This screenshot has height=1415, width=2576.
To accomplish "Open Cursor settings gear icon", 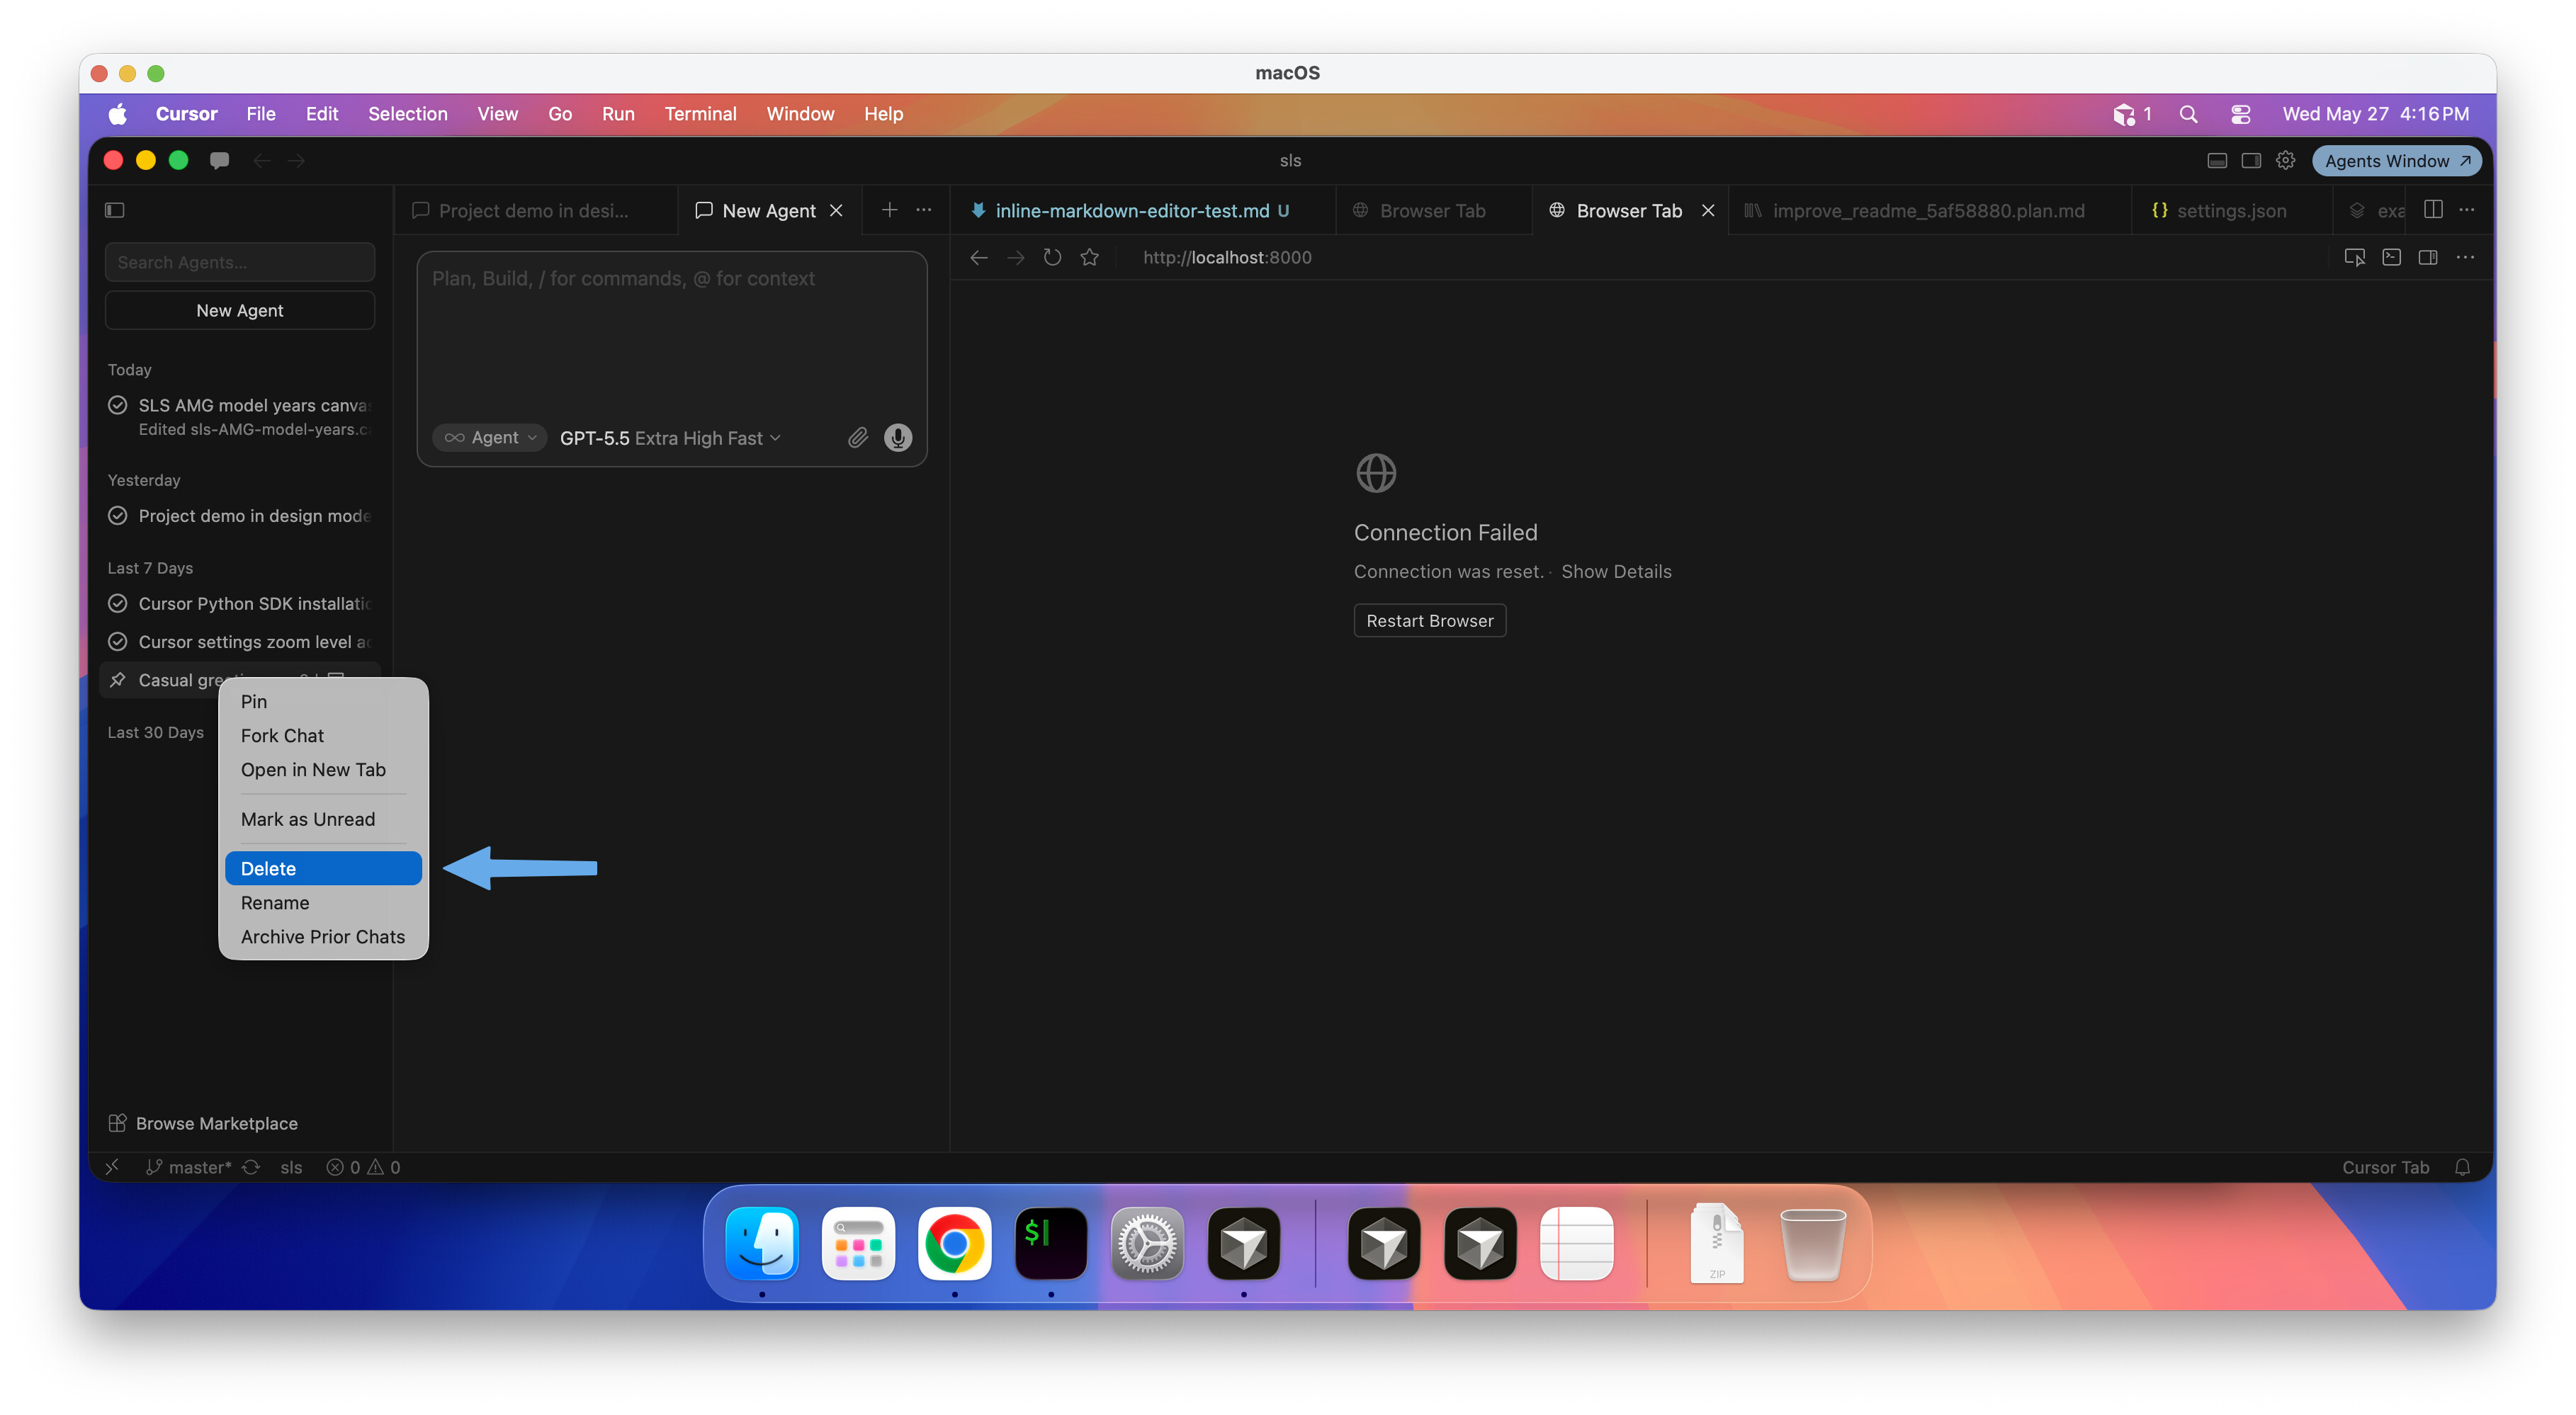I will (2285, 161).
